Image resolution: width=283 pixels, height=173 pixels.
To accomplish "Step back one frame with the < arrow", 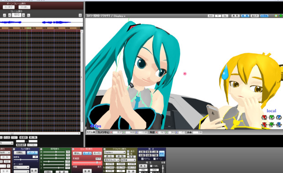I will pyautogui.click(x=10, y=15).
